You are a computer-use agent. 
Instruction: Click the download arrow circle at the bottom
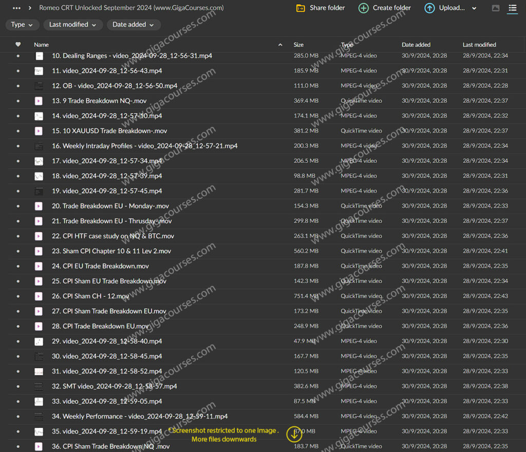tap(294, 434)
